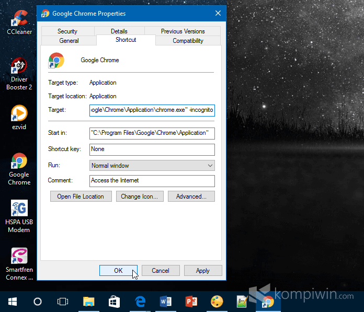The height and width of the screenshot is (312, 364).
Task: Select the Driver Booster 2 desktop icon
Action: point(19,74)
